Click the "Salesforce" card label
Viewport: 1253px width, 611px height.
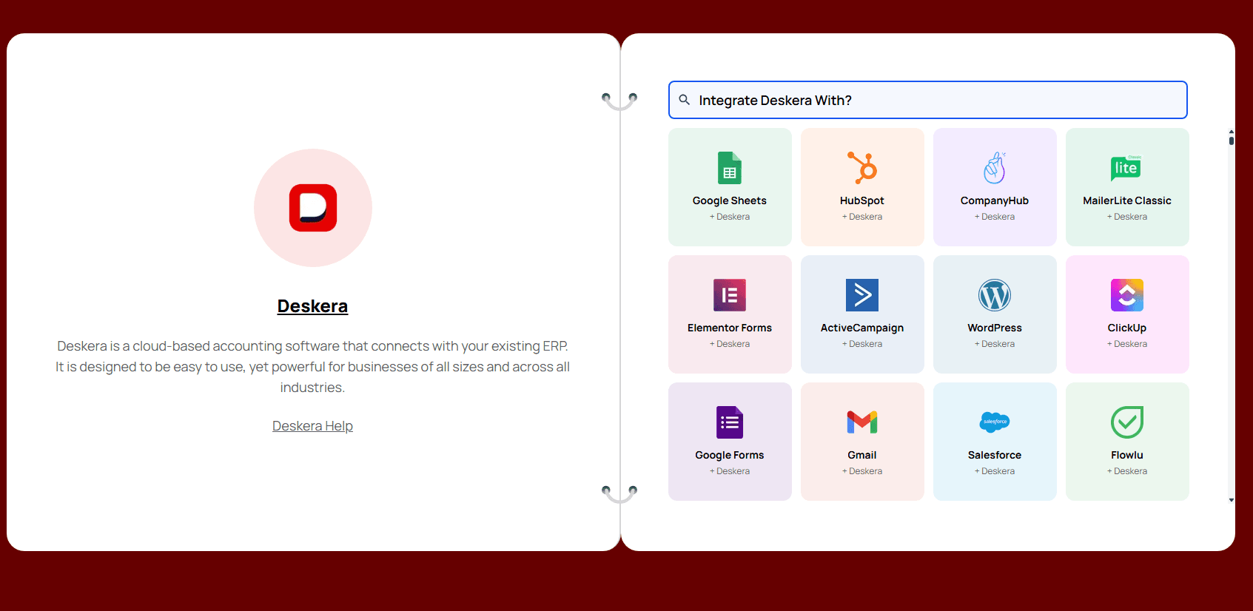[x=995, y=455]
